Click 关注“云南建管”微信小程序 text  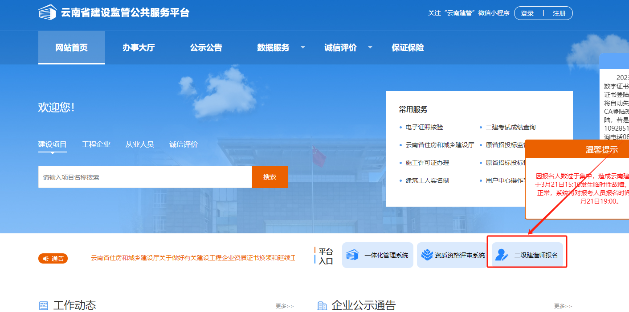pyautogui.click(x=469, y=13)
